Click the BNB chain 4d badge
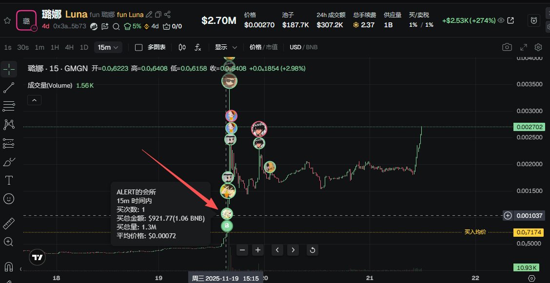Viewport: 550px width, 283px height. coord(151,26)
